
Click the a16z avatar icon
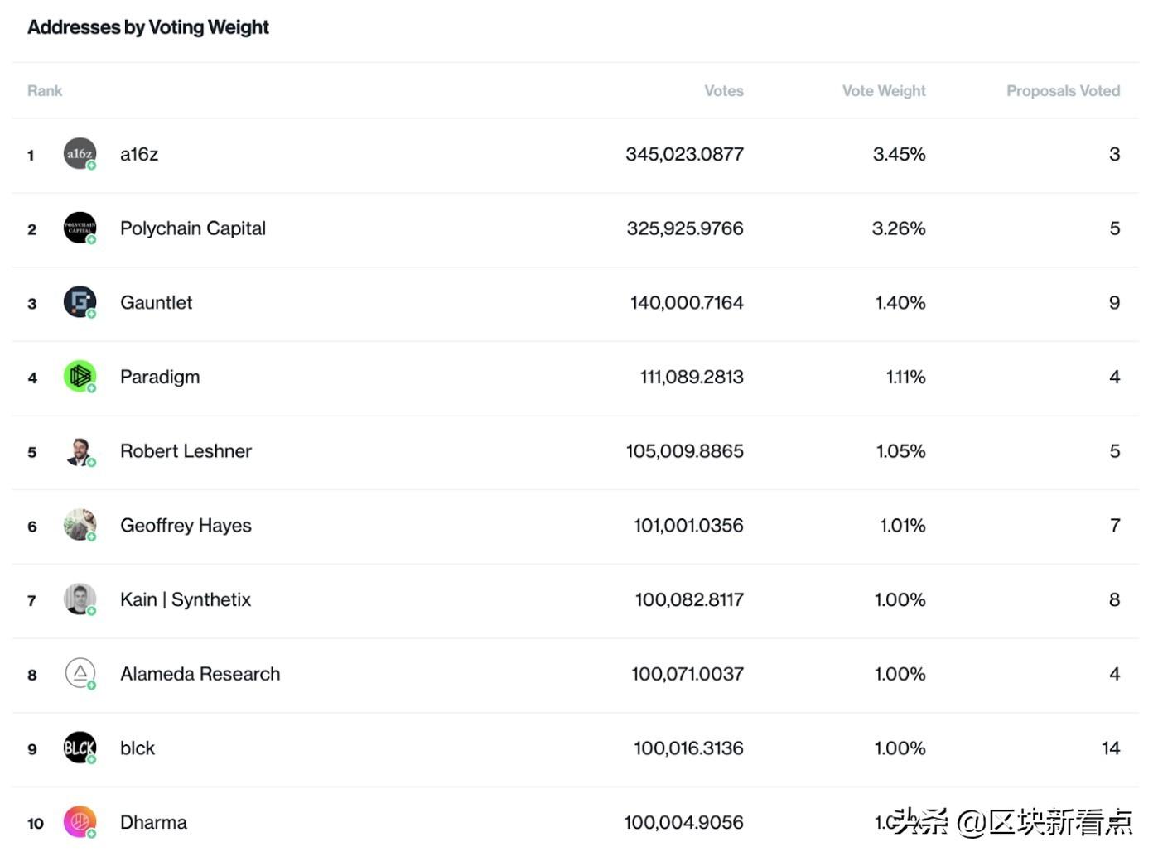[x=80, y=154]
